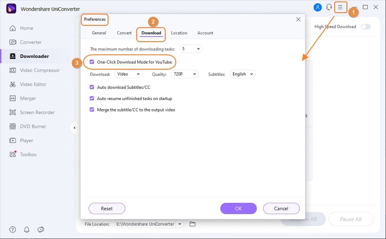
Task: Open the feedback chat icon
Action: coord(40,229)
